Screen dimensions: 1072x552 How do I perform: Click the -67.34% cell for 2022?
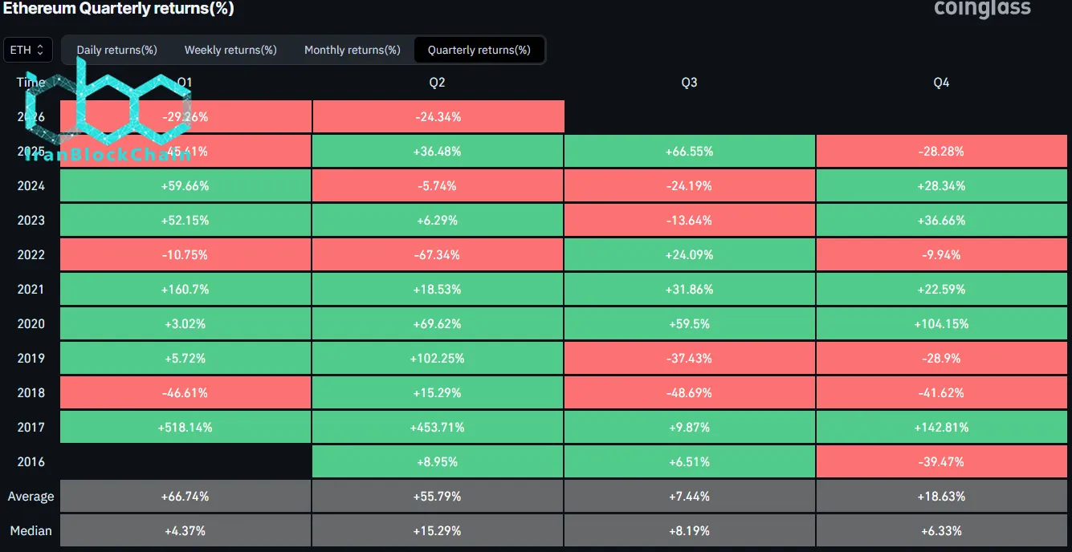(x=438, y=254)
